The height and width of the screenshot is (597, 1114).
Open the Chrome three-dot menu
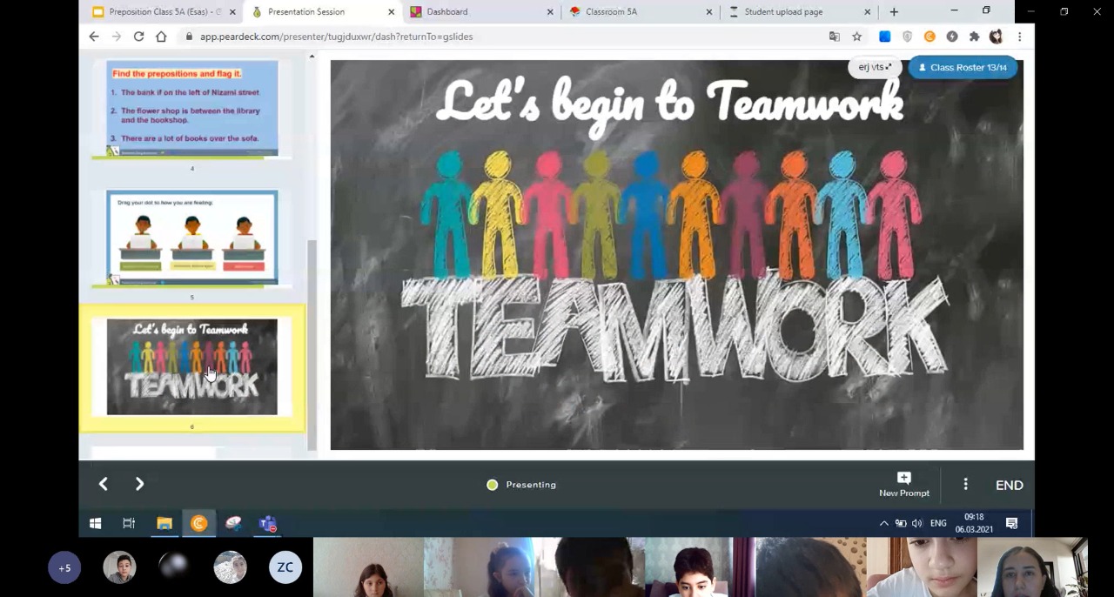coord(1019,37)
